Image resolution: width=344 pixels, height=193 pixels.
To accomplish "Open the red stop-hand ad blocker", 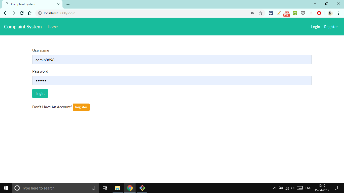I will coord(319,13).
